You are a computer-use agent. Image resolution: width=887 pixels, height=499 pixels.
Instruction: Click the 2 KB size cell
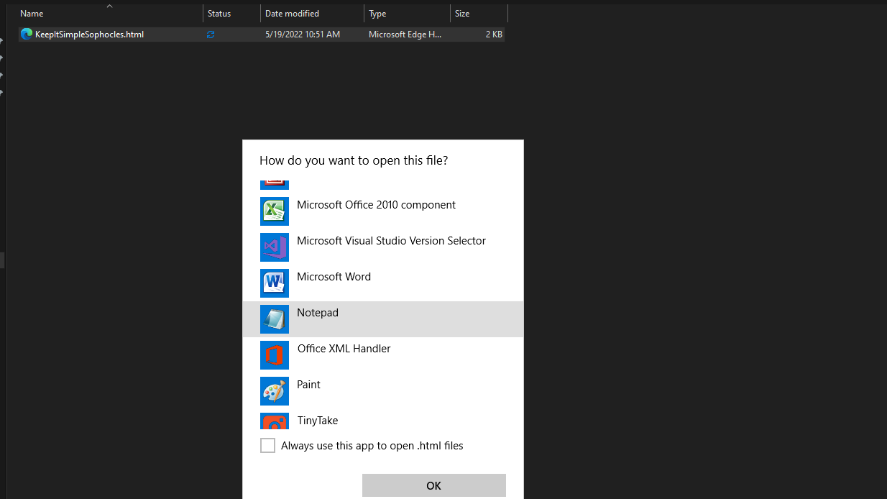[494, 35]
